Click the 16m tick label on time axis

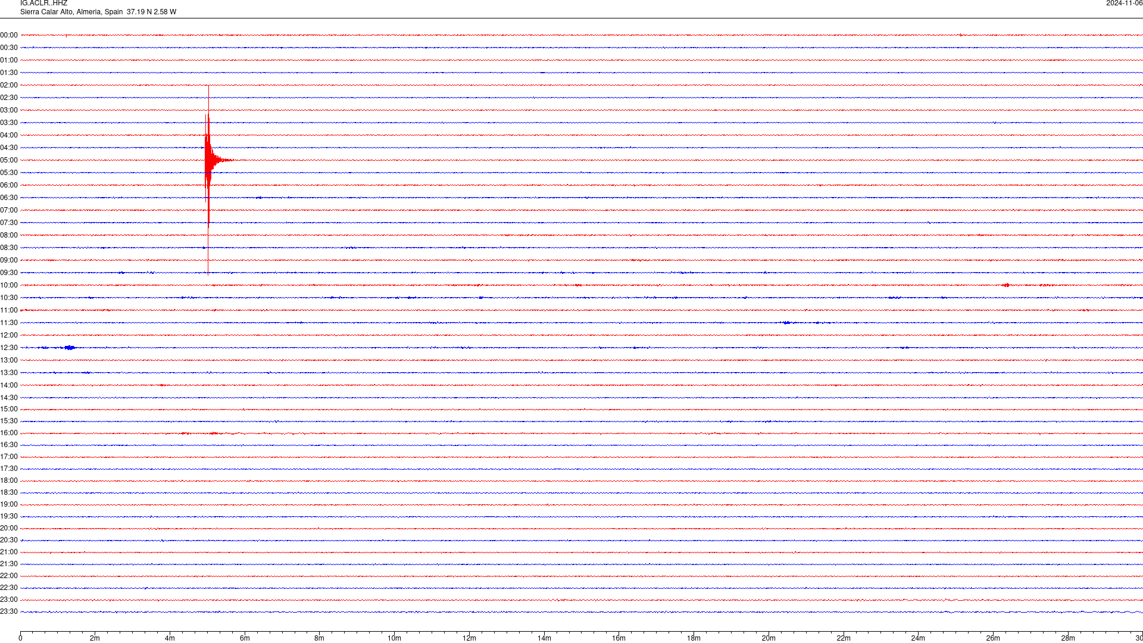pyautogui.click(x=619, y=638)
